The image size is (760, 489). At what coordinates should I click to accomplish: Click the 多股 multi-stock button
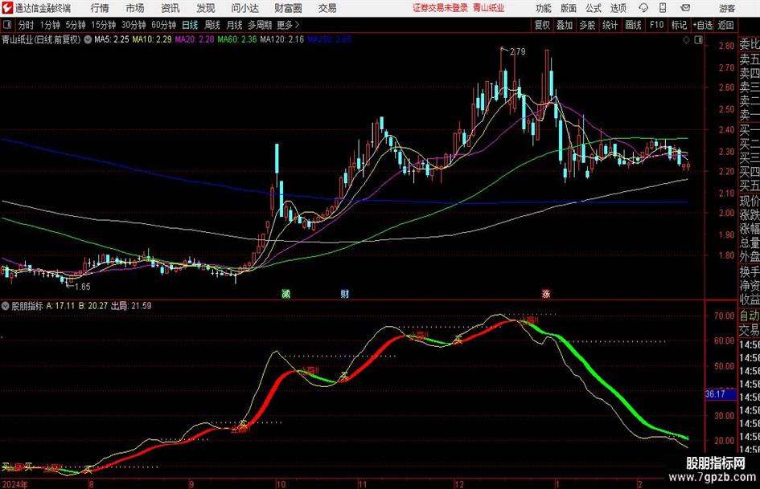click(587, 25)
